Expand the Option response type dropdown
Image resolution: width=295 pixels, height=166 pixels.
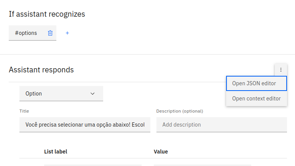pos(61,94)
